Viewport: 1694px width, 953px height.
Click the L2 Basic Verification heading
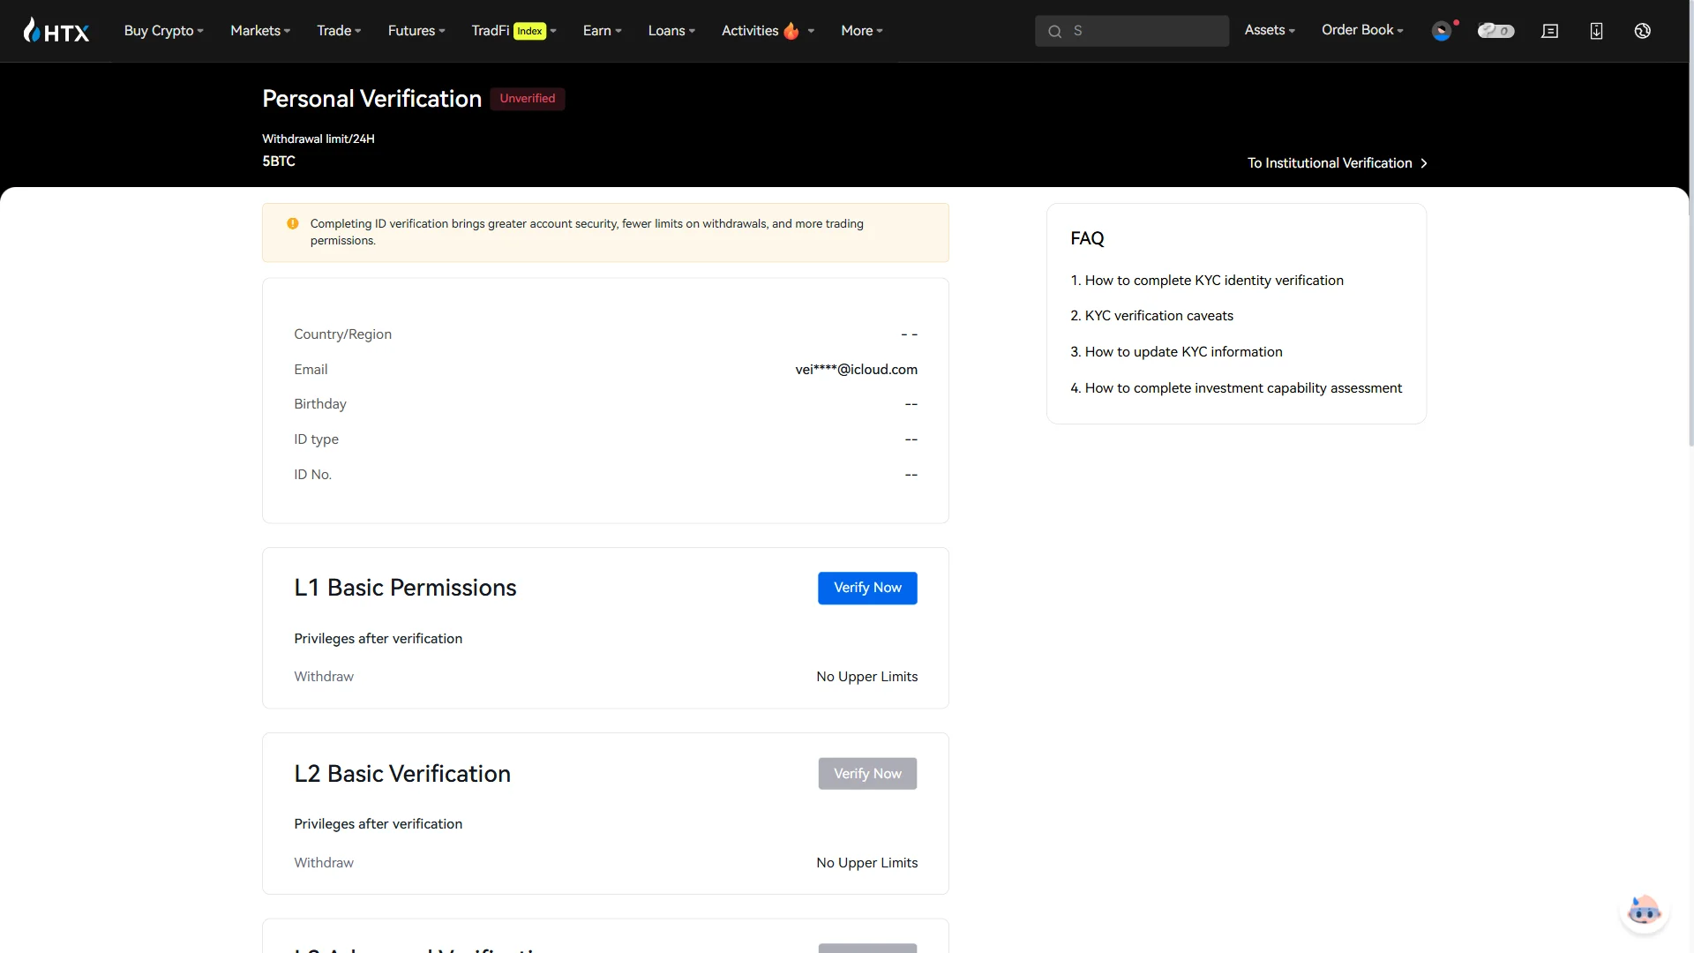click(x=402, y=774)
